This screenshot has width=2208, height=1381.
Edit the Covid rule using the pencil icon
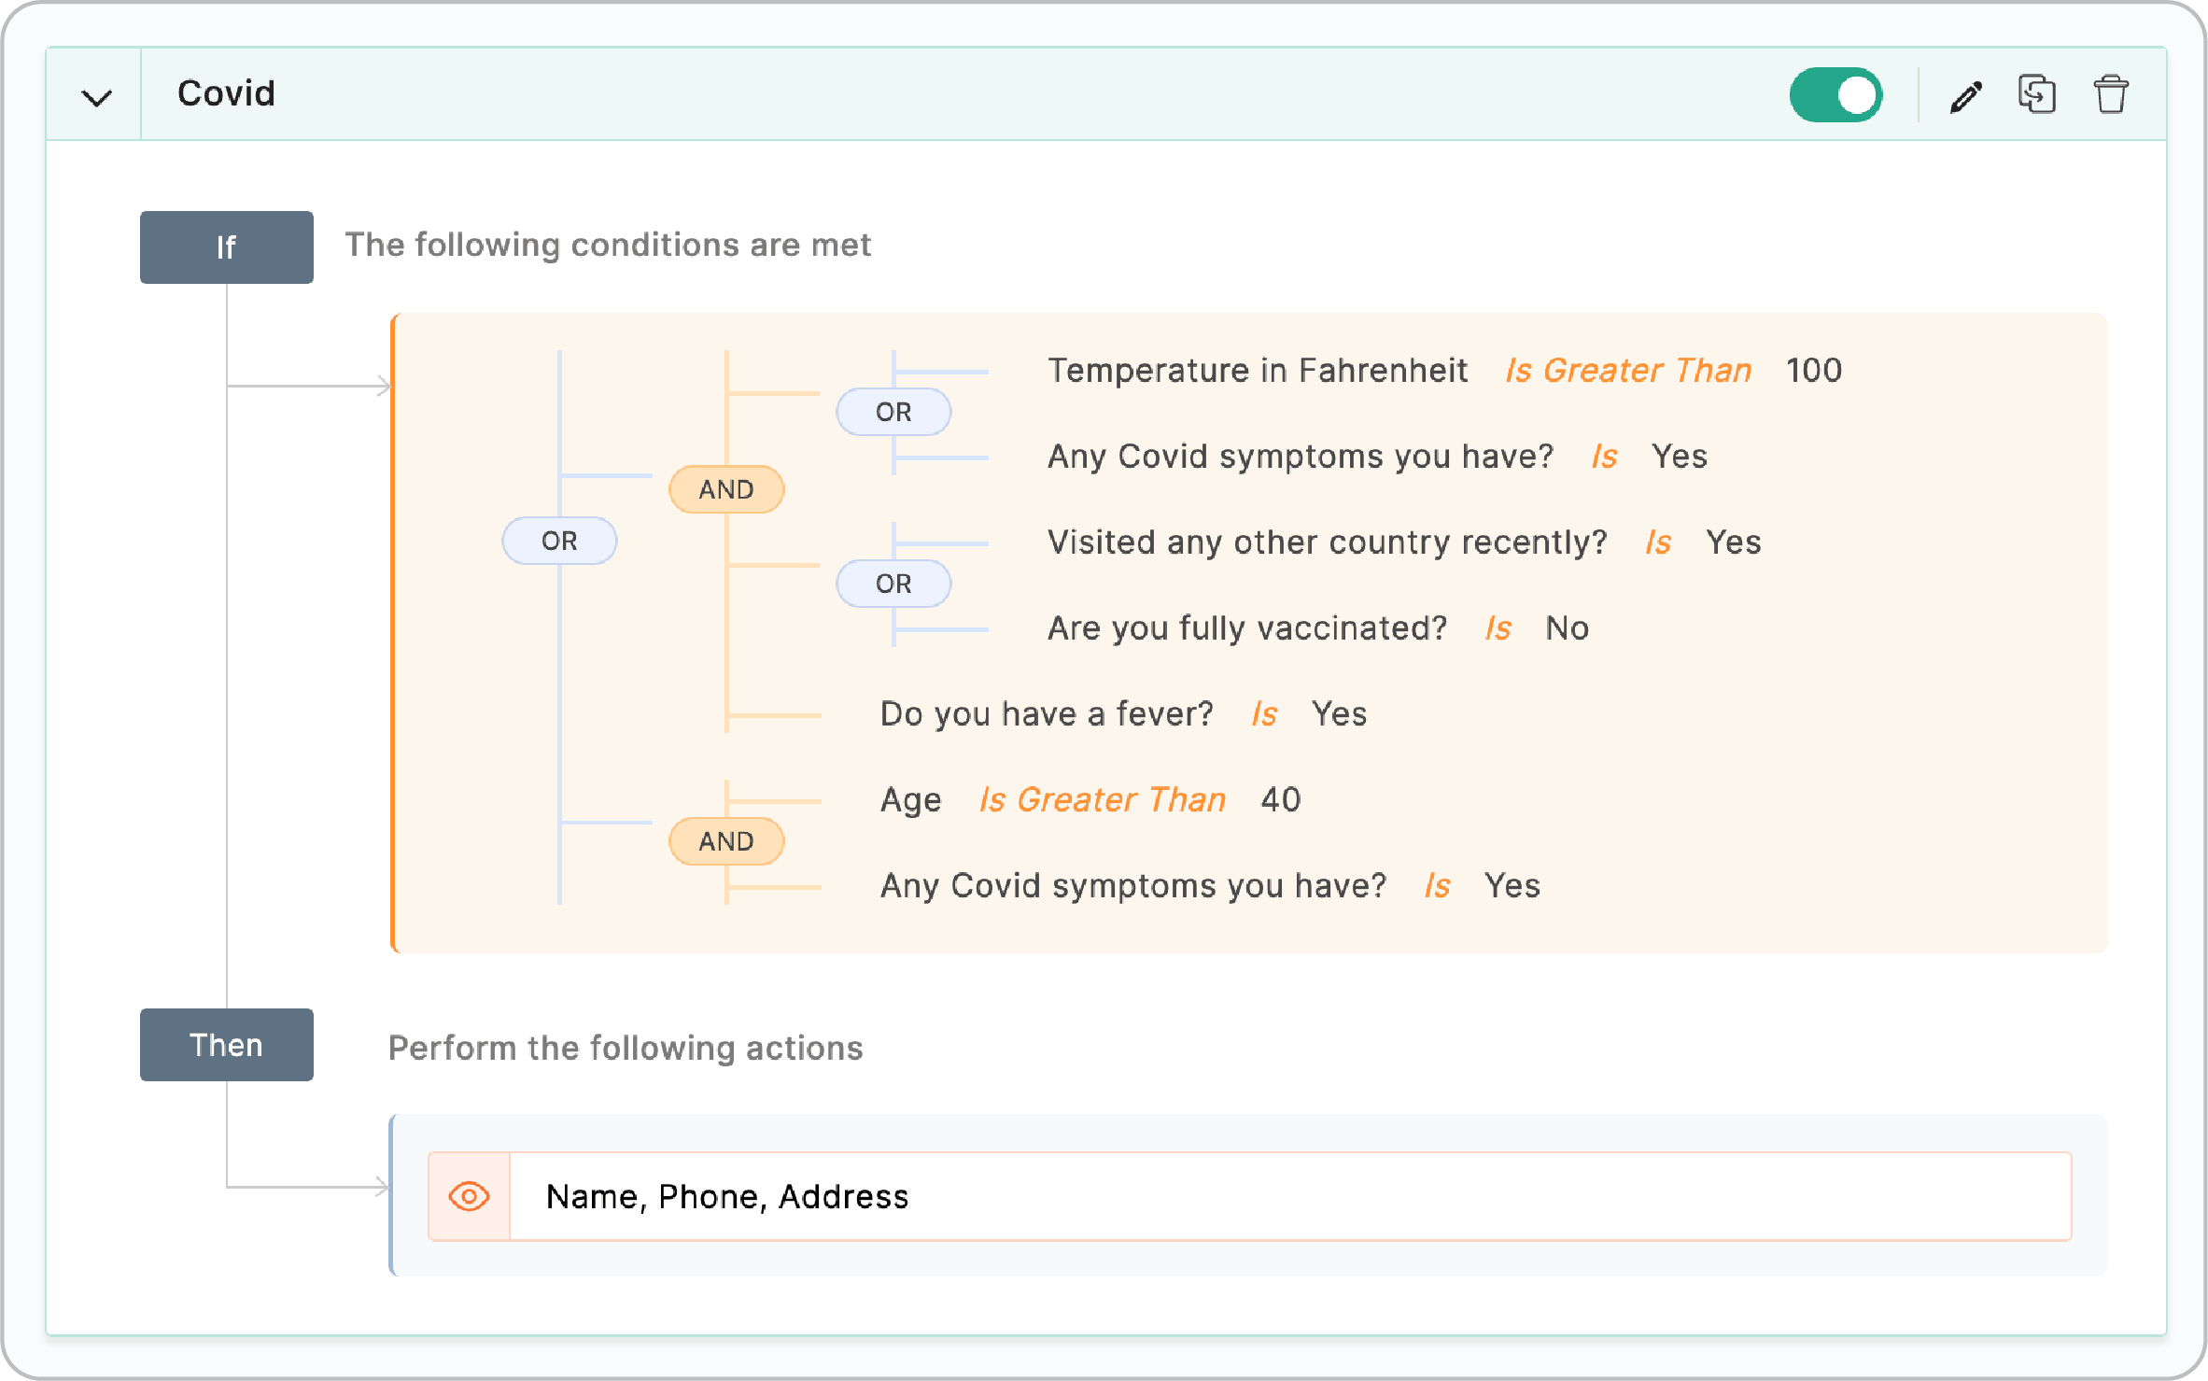click(1966, 93)
